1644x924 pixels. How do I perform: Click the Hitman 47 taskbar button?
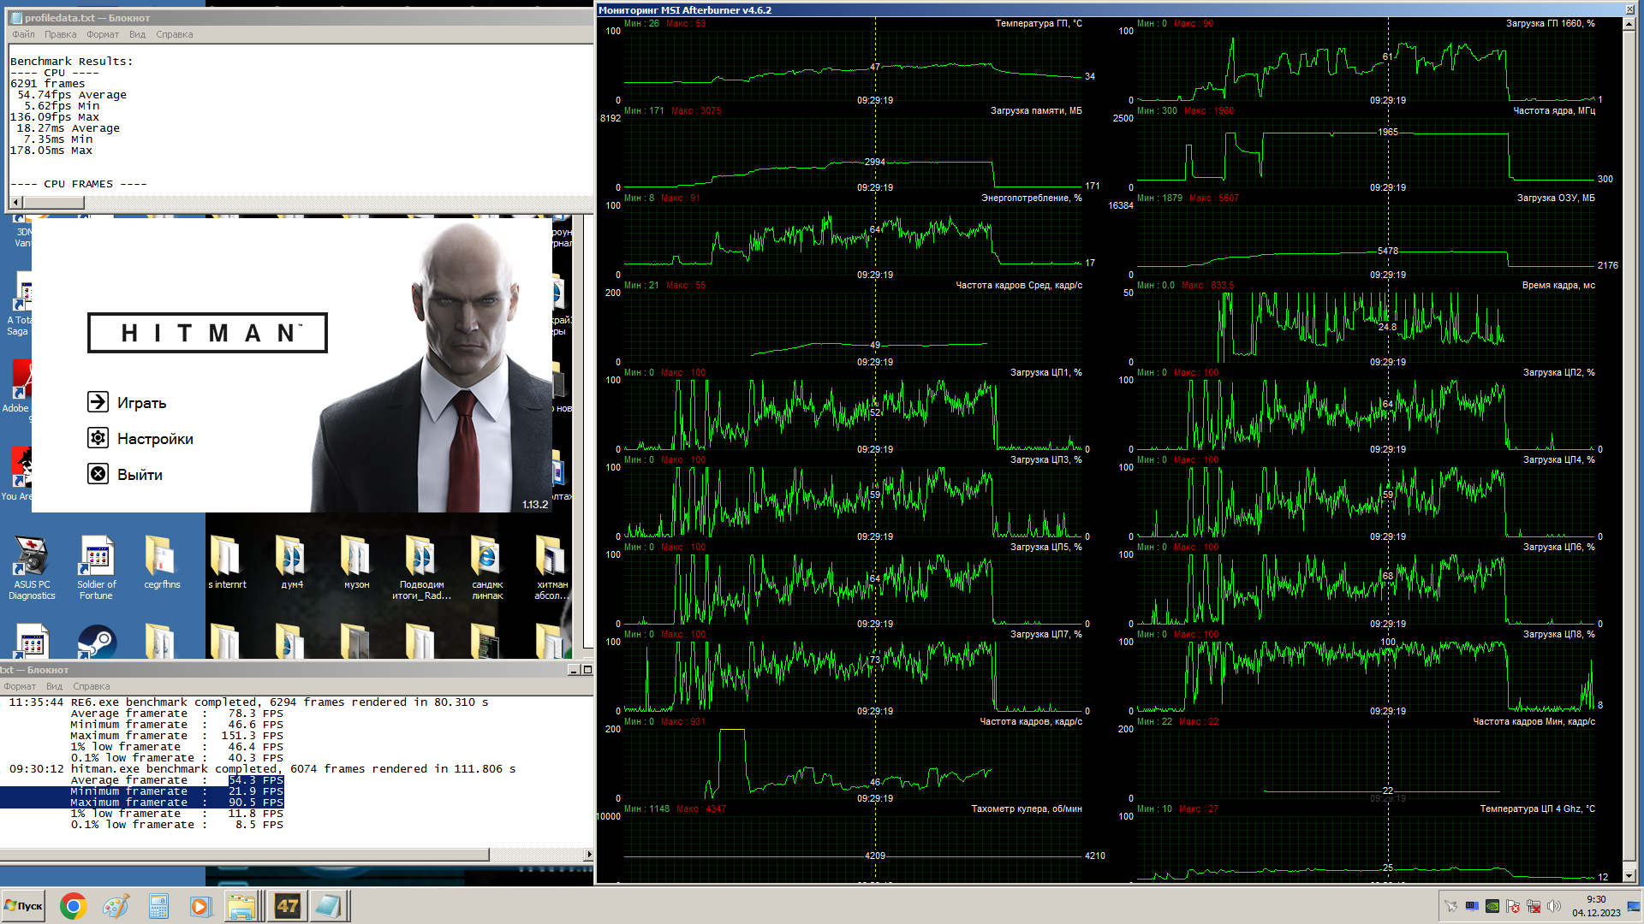pos(287,906)
